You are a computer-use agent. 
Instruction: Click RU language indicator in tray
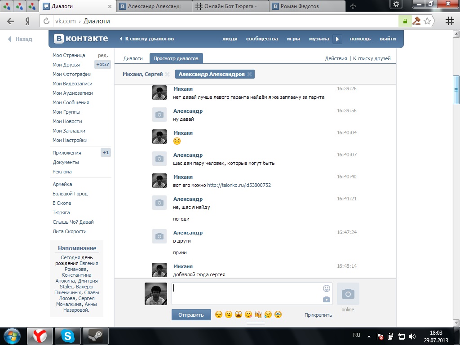(356, 335)
